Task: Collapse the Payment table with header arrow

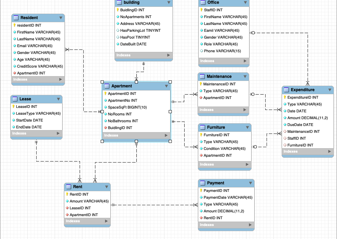Action: pyautogui.click(x=251, y=183)
